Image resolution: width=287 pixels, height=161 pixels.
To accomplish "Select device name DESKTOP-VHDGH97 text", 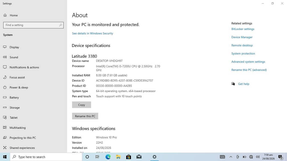I will coord(109,61).
